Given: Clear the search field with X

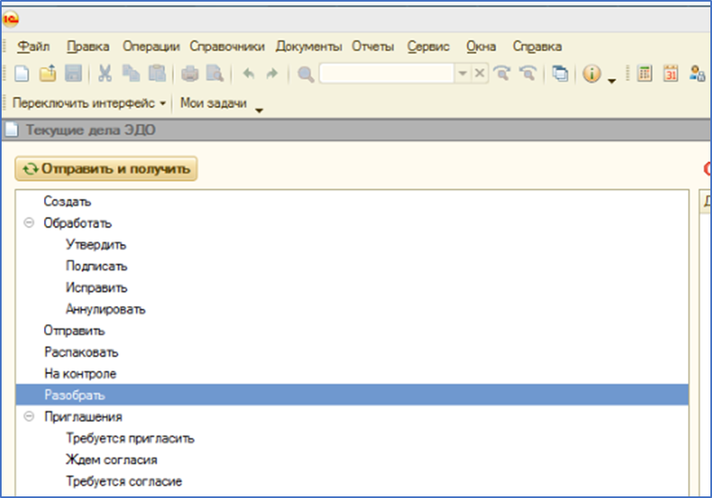Looking at the screenshot, I should click(x=479, y=73).
